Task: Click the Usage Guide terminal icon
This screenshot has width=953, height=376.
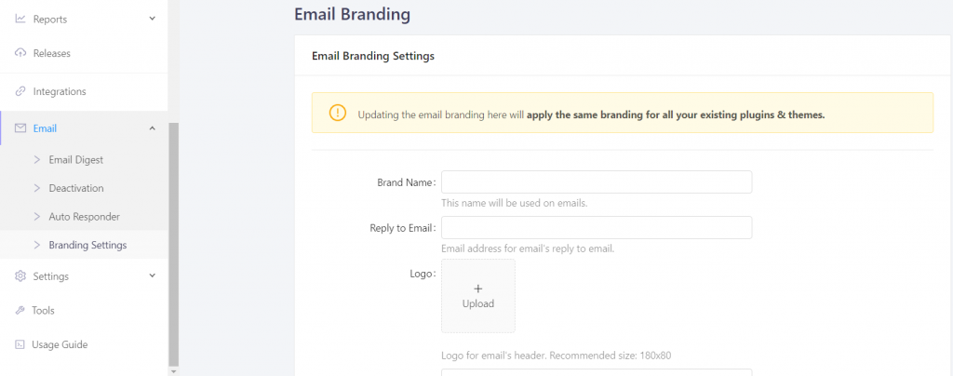Action: pos(20,344)
